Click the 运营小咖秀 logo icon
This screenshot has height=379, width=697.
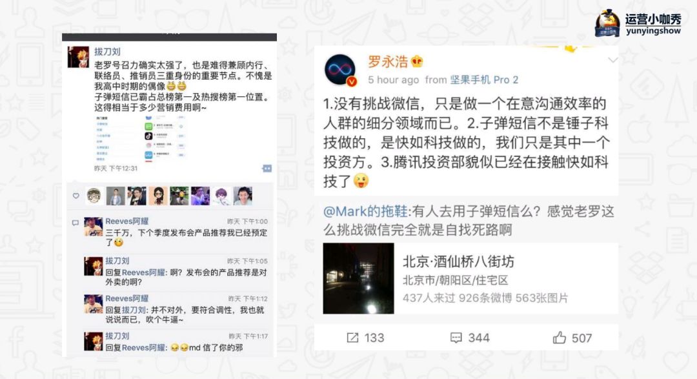click(x=607, y=23)
